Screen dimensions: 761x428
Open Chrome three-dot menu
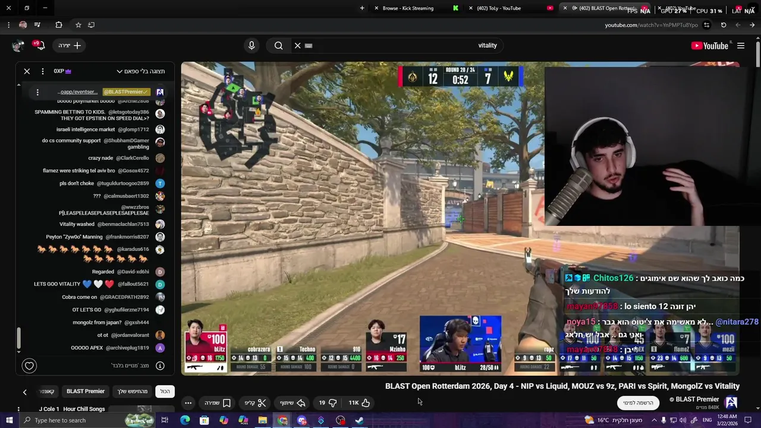(8, 25)
